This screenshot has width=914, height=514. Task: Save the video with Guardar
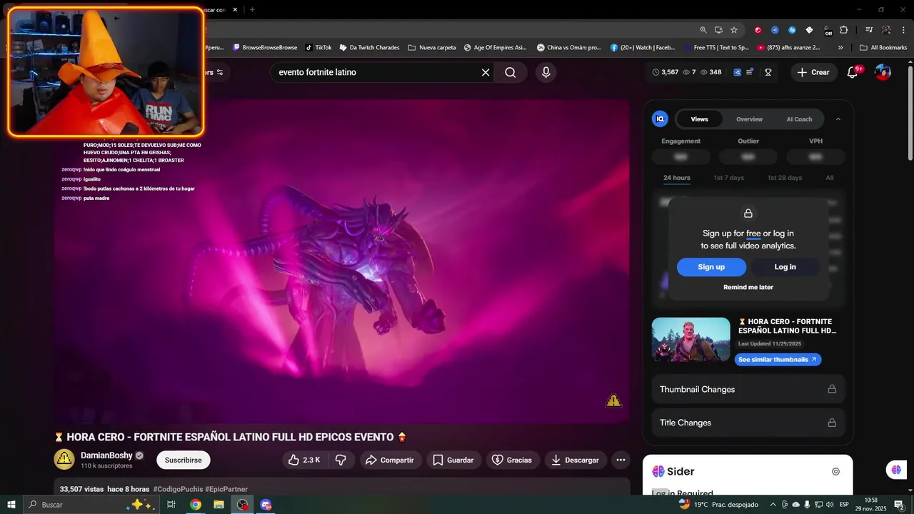click(x=453, y=460)
